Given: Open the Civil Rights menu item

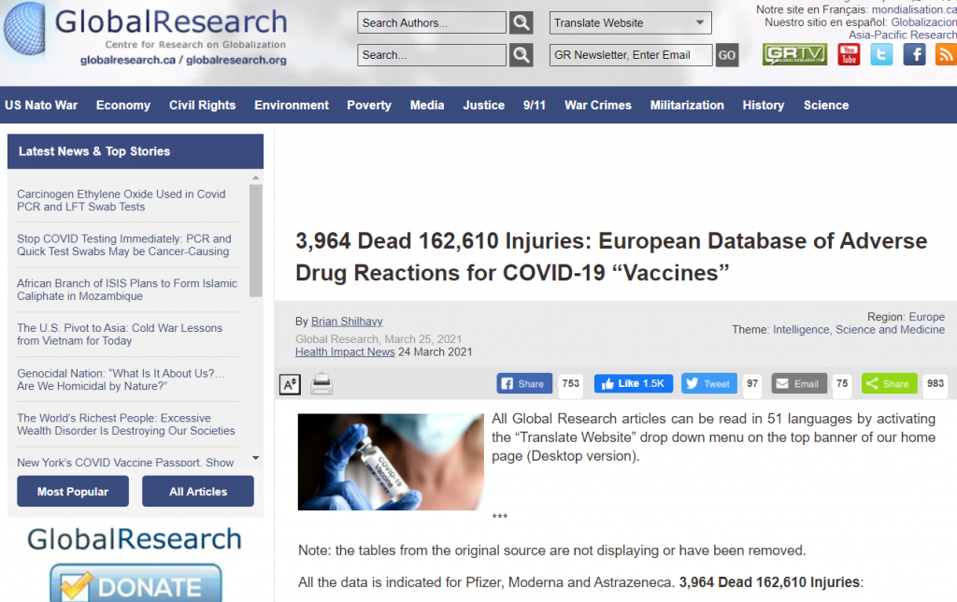Looking at the screenshot, I should pyautogui.click(x=202, y=105).
